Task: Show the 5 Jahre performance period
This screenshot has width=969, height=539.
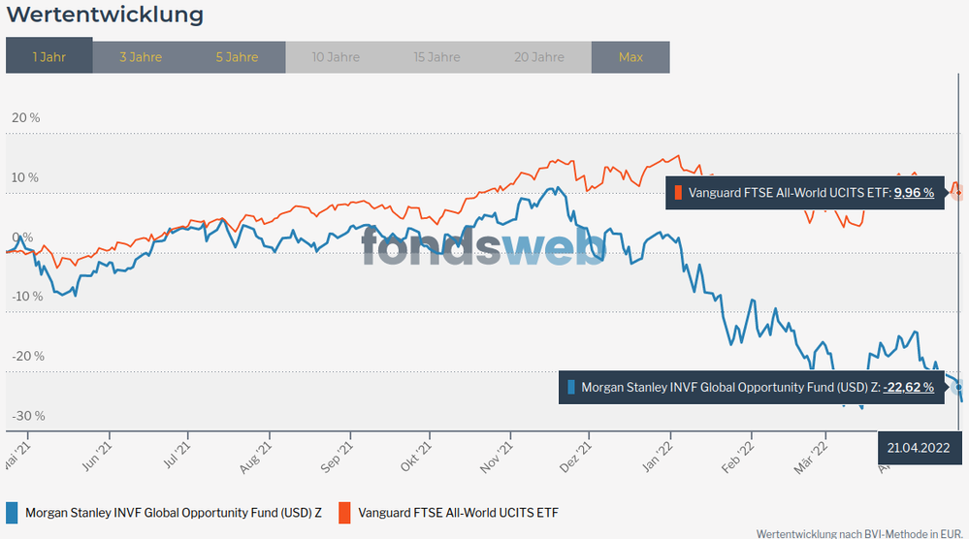Action: tap(238, 57)
